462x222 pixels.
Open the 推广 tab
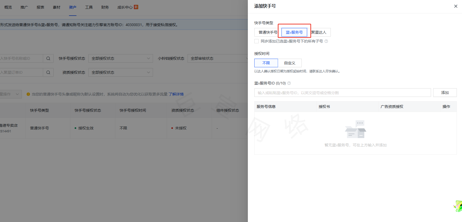(x=24, y=7)
